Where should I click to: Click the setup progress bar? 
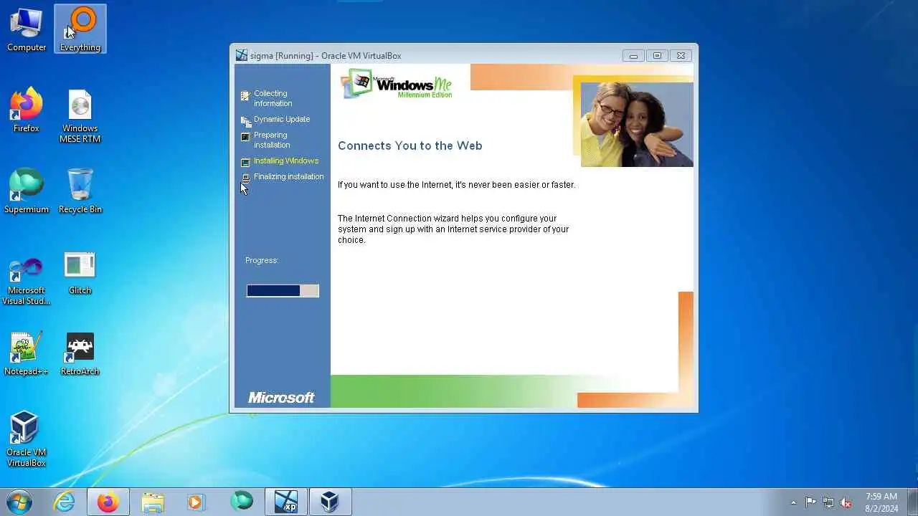[283, 290]
